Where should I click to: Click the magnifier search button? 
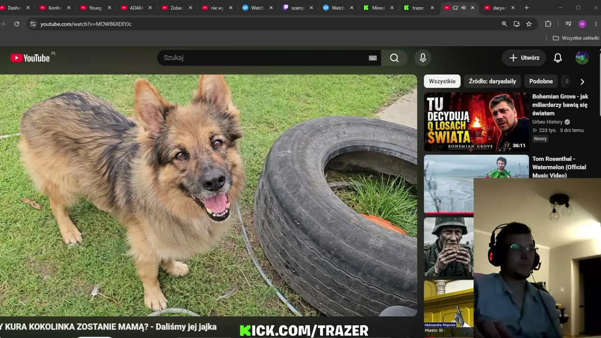[x=394, y=58]
